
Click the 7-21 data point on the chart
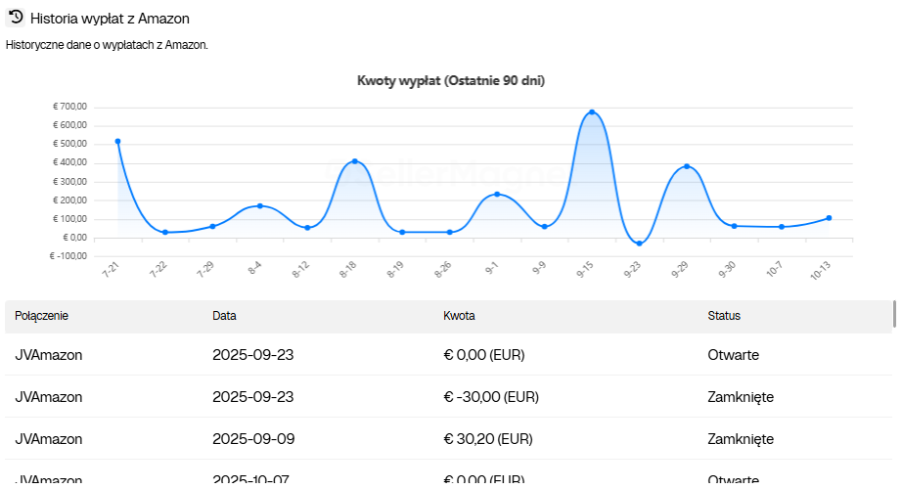(x=117, y=141)
